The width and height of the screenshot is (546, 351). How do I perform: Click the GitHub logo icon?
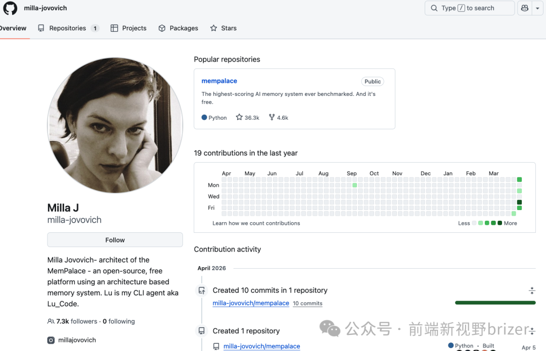click(10, 8)
